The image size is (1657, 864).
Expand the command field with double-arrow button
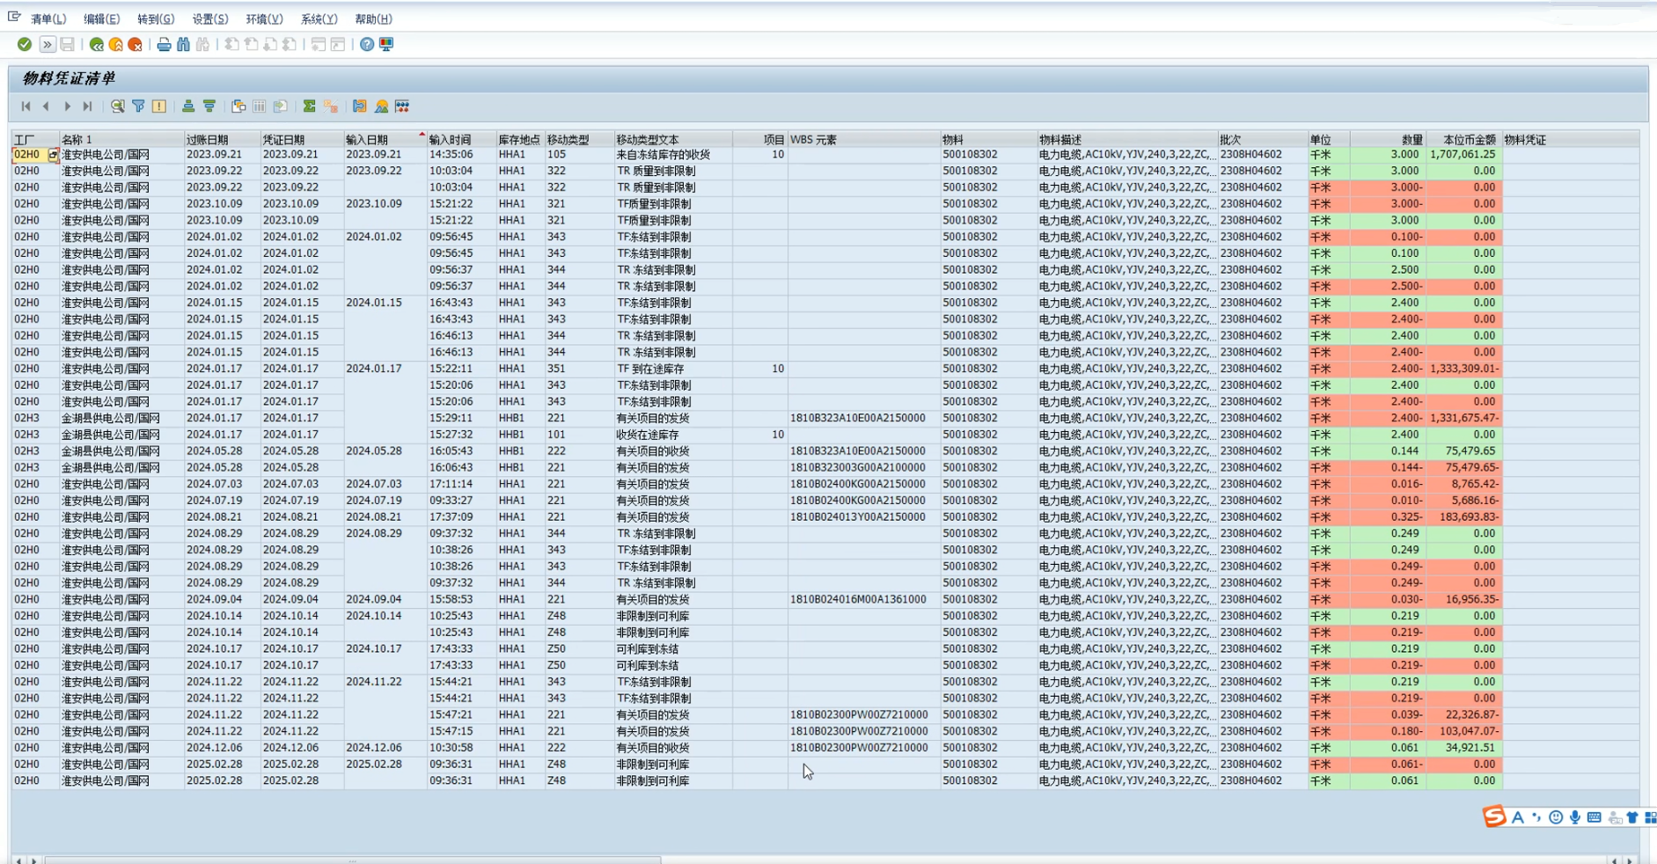tap(48, 44)
